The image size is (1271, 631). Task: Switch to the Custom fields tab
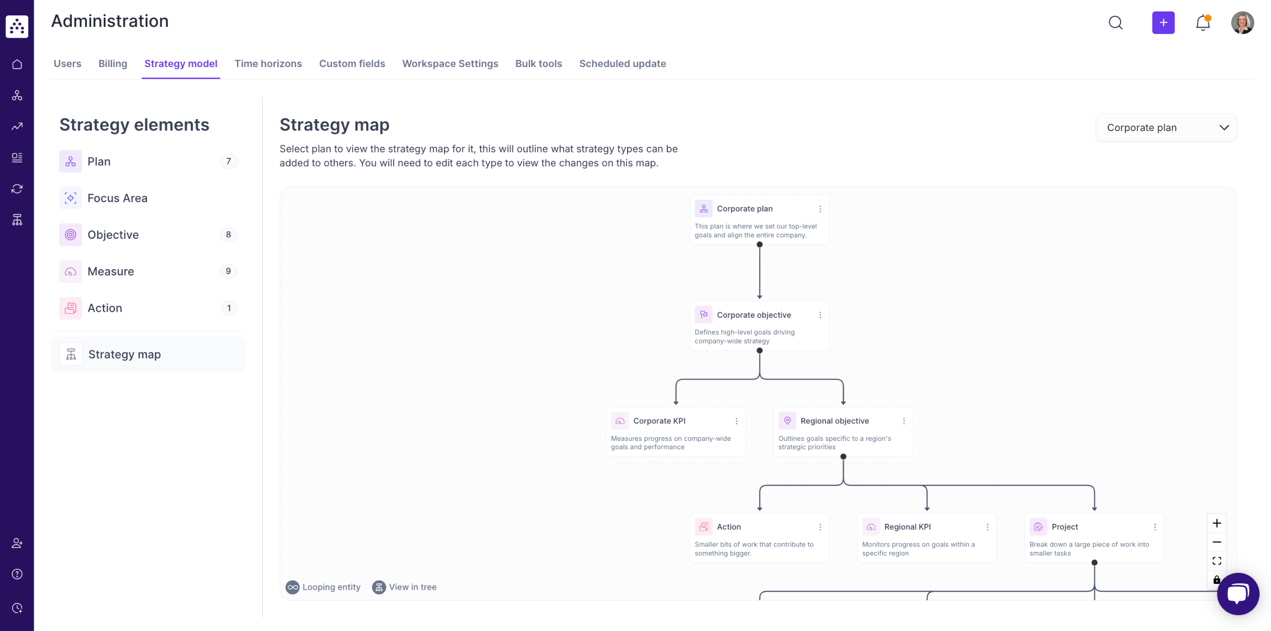(352, 64)
